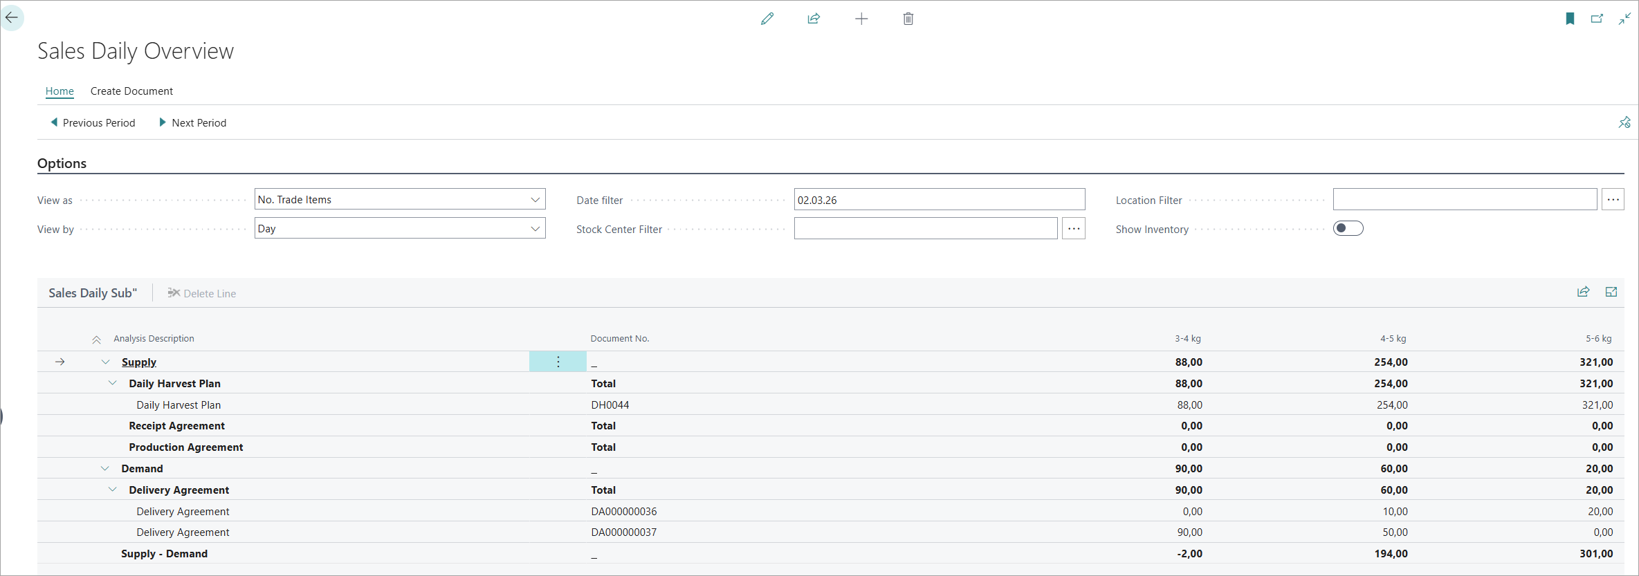Click the bookmark icon
1639x576 pixels.
tap(1571, 19)
